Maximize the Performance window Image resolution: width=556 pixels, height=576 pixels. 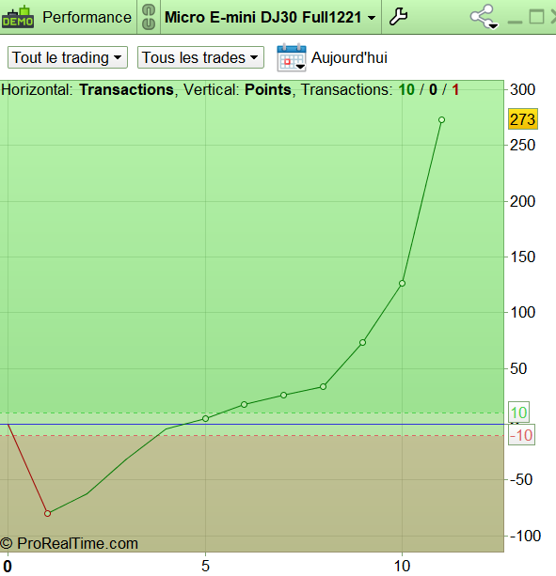[536, 17]
